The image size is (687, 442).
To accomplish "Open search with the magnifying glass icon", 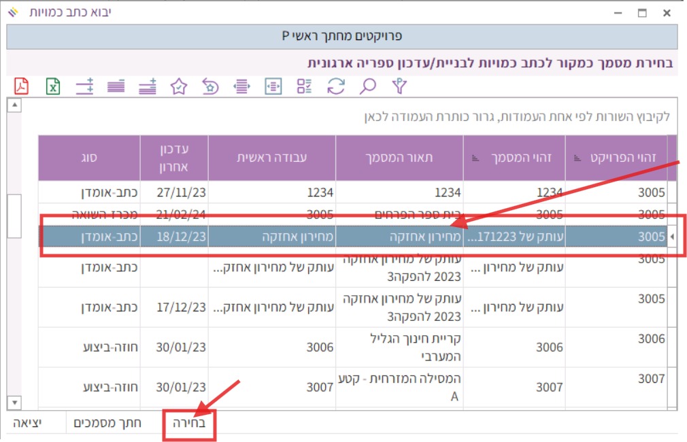I will coord(367,86).
